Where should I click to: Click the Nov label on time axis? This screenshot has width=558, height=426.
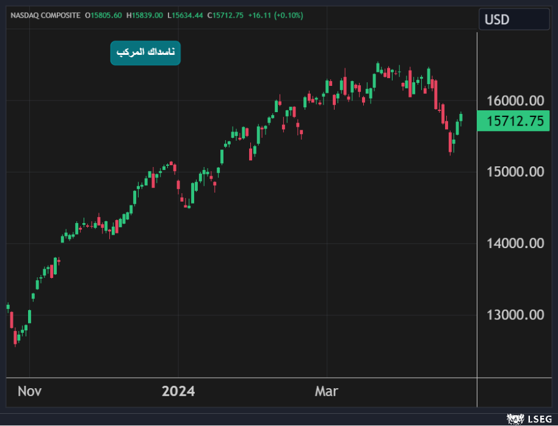pos(29,391)
